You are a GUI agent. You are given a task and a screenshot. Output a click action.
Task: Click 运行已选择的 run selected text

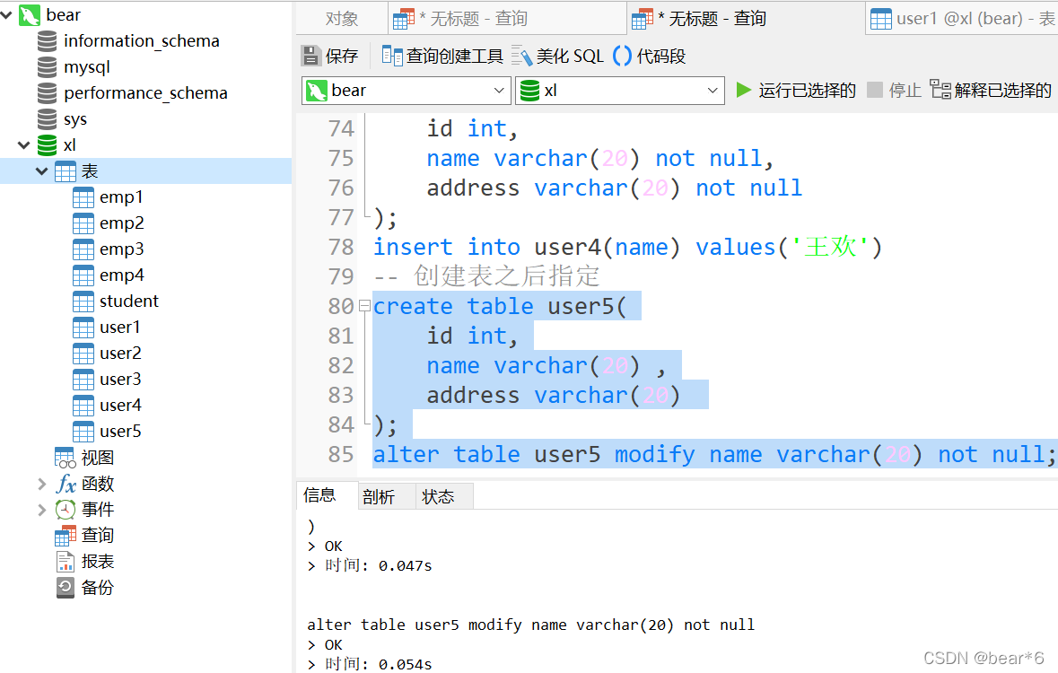click(807, 91)
